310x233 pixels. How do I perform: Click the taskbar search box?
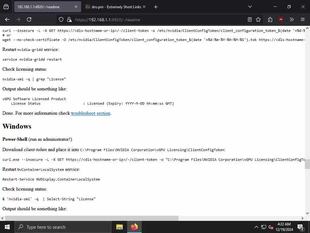click(63, 227)
